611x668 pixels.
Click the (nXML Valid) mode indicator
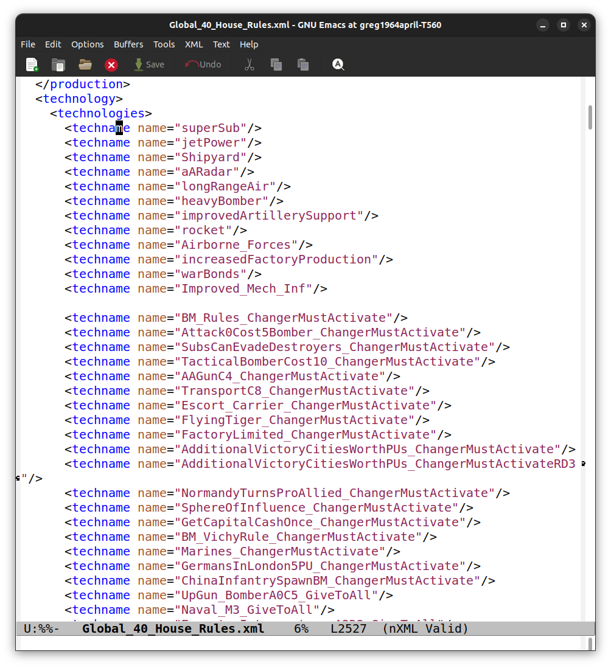click(425, 628)
